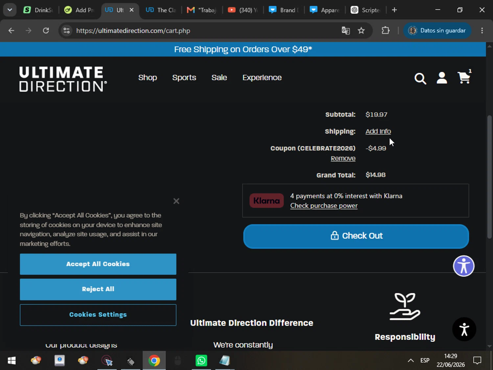Go forward using the browser forward arrow
The width and height of the screenshot is (493, 370).
29,31
